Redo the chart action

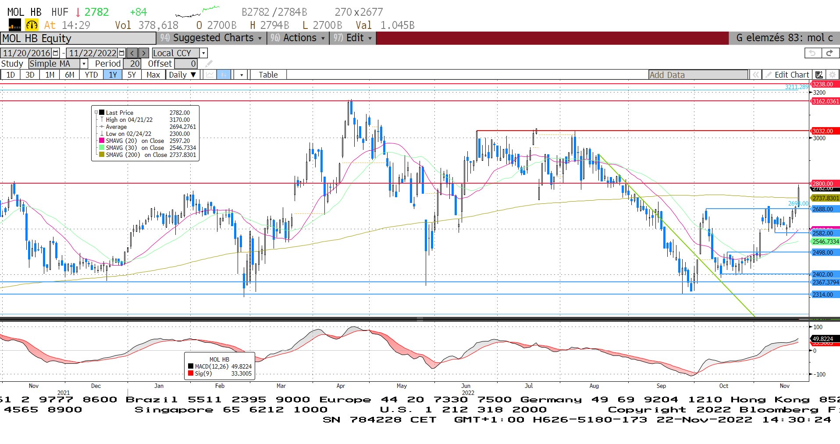[830, 53]
